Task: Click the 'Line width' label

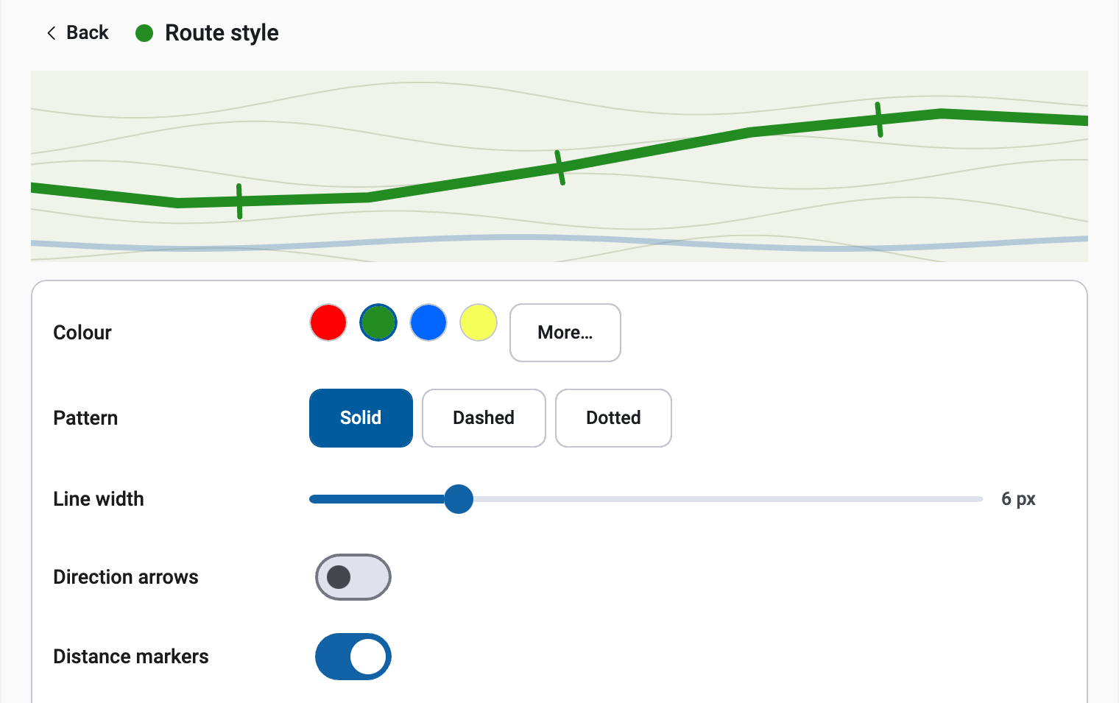Action: [x=99, y=499]
